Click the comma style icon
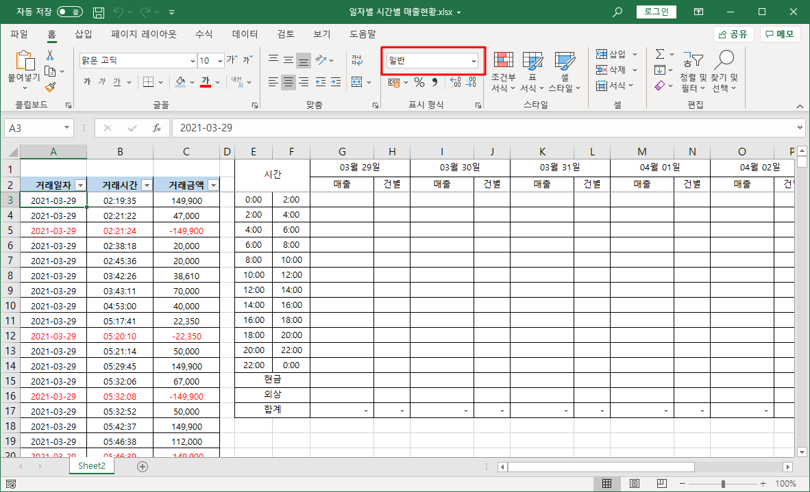This screenshot has height=492, width=810. 434,82
